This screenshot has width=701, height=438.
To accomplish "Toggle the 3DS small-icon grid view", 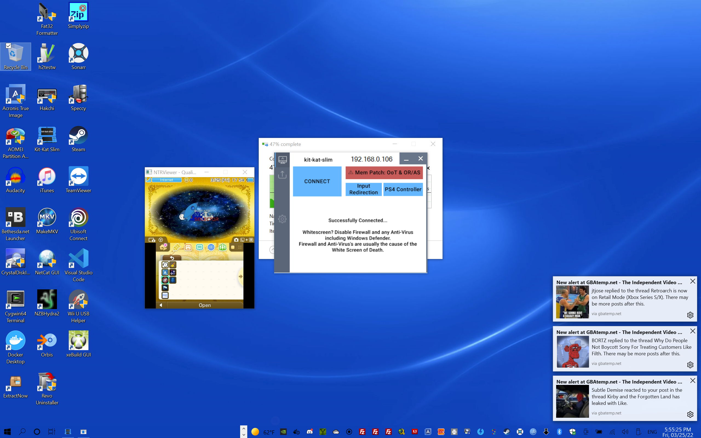I will [240, 247].
